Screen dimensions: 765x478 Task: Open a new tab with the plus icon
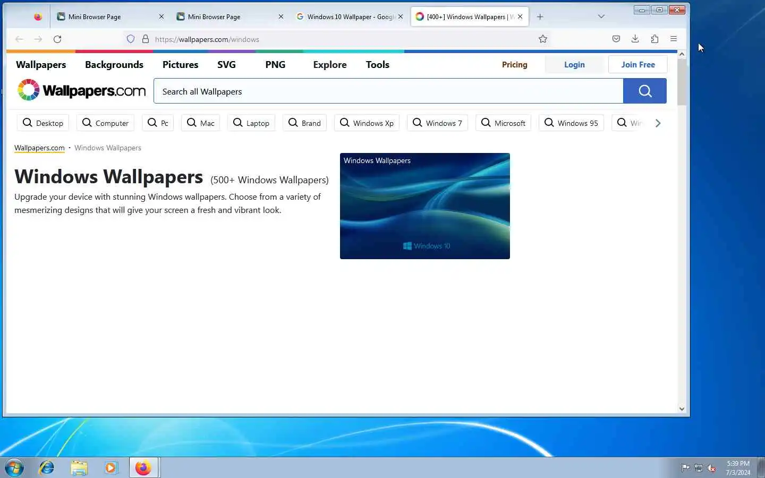pyautogui.click(x=540, y=16)
